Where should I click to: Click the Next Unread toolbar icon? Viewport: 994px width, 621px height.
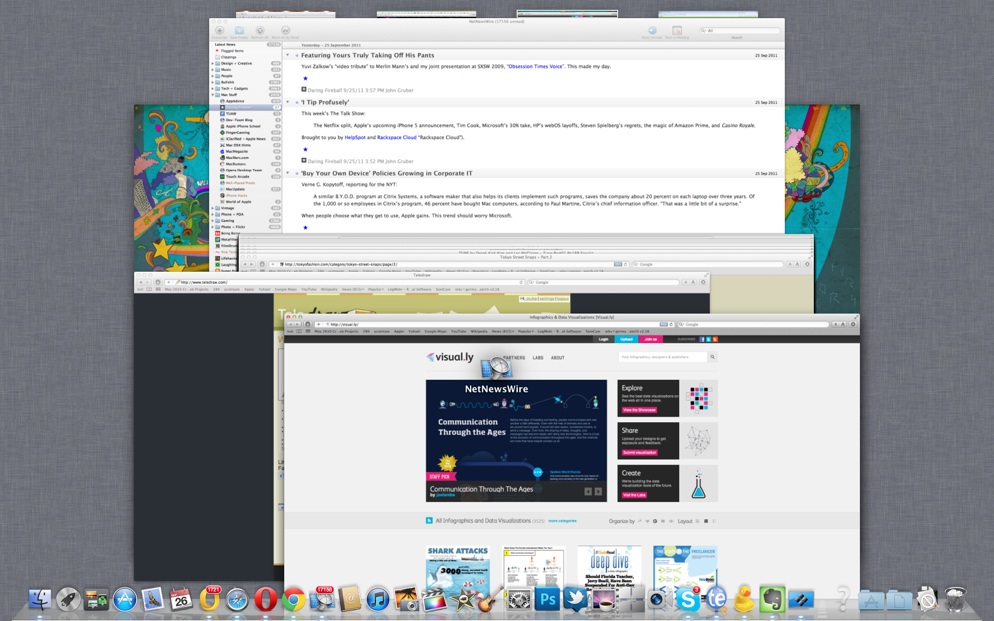click(x=652, y=31)
